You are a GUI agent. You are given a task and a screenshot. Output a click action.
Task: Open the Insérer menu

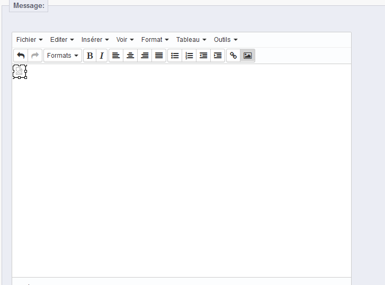[95, 40]
